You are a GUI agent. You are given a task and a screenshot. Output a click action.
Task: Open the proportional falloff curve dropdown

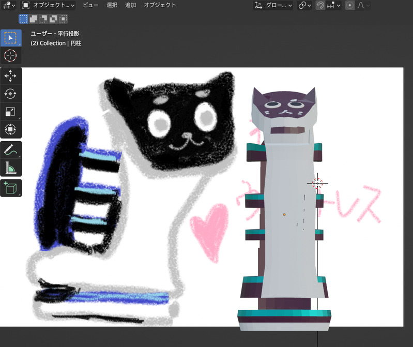click(363, 5)
